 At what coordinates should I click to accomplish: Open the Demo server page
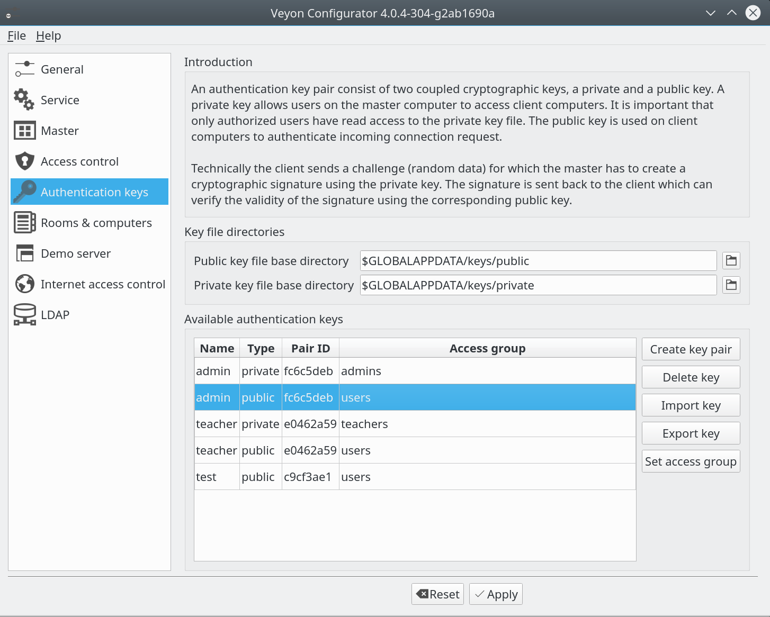click(89, 253)
